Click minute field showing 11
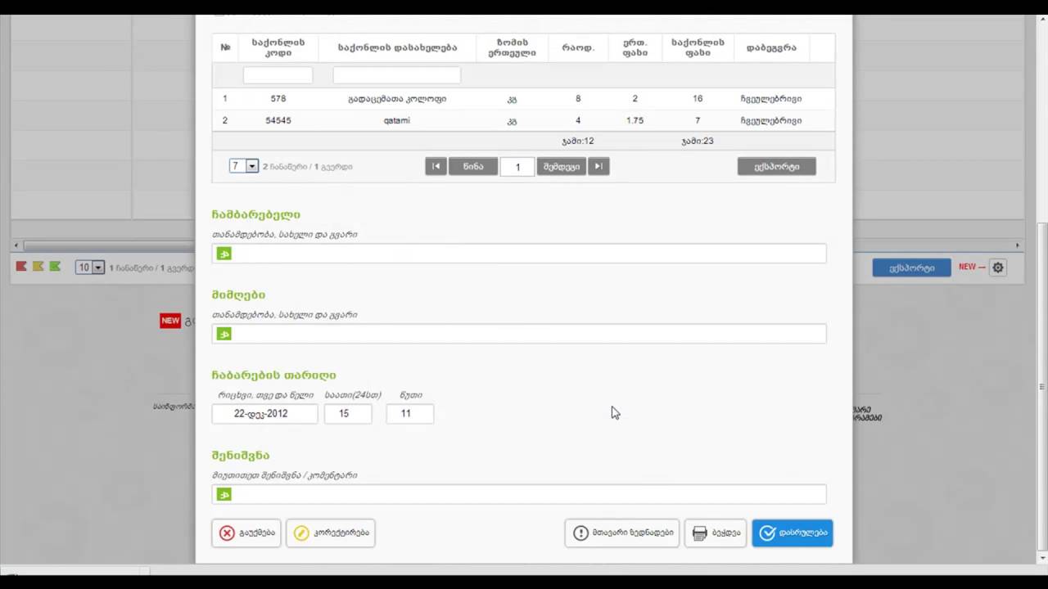The width and height of the screenshot is (1048, 589). click(x=410, y=414)
